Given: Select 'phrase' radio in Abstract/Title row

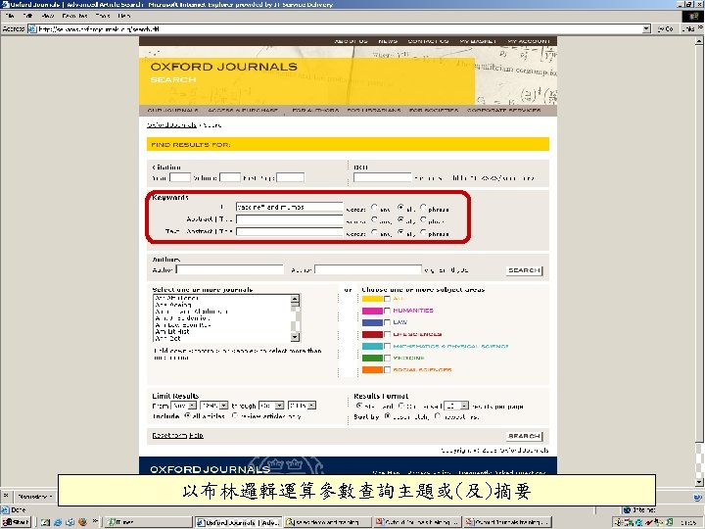Looking at the screenshot, I should (x=423, y=220).
